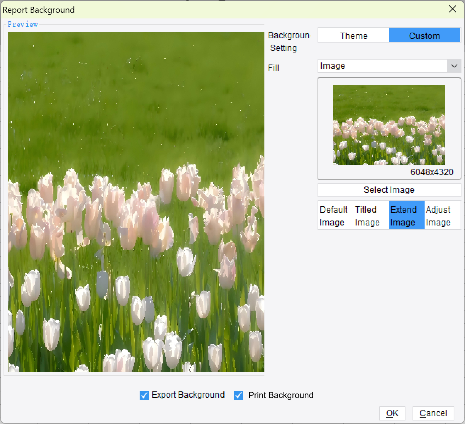This screenshot has height=424, width=465.
Task: Confirm settings with the OK button
Action: (392, 413)
